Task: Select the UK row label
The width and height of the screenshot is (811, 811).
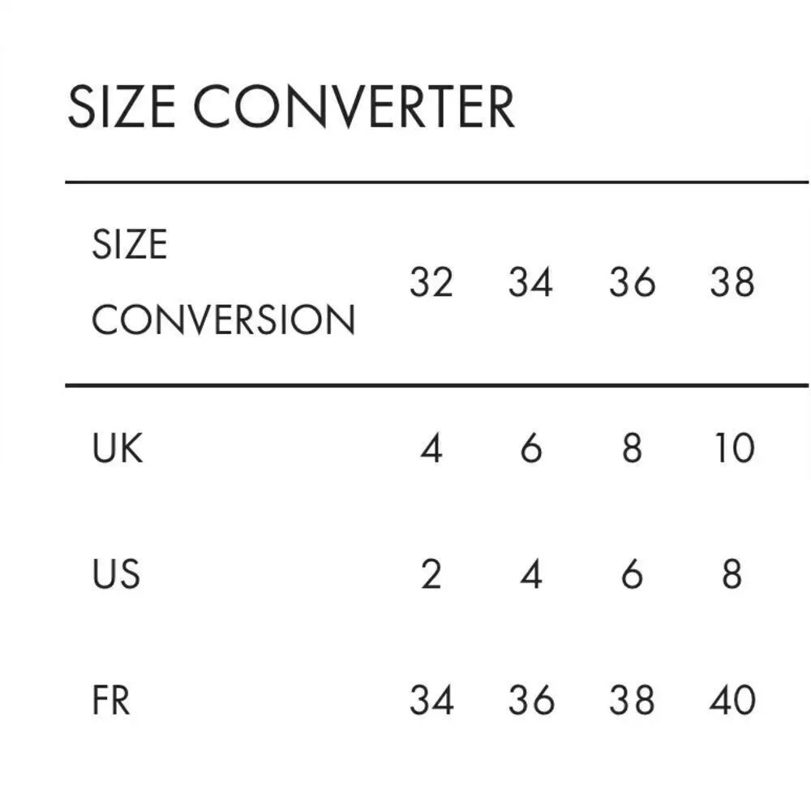Action: tap(117, 448)
